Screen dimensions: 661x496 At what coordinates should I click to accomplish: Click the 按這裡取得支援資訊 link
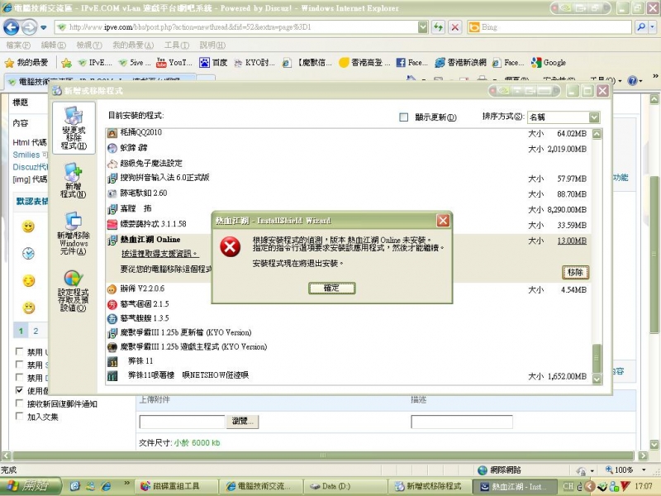159,253
